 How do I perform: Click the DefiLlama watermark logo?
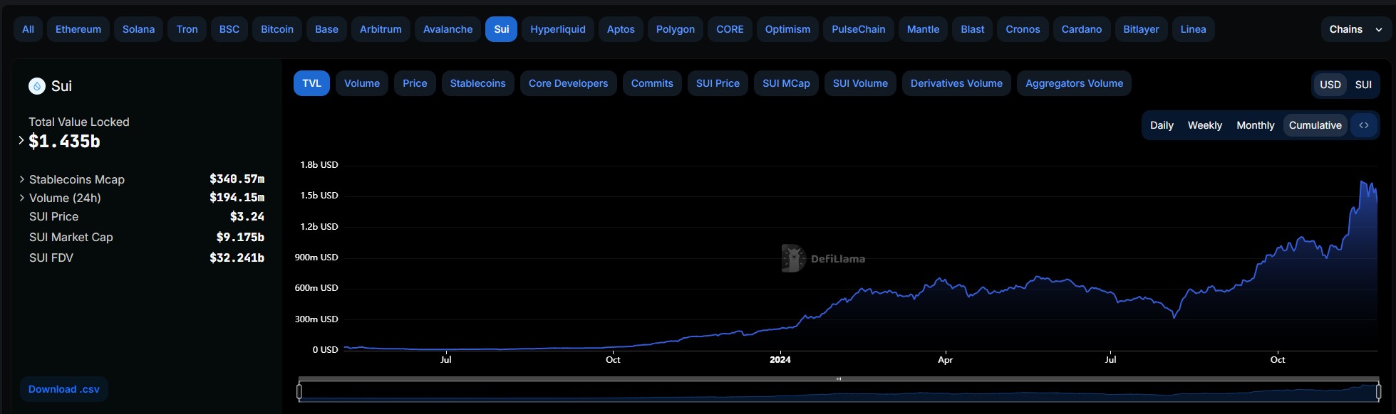[823, 259]
